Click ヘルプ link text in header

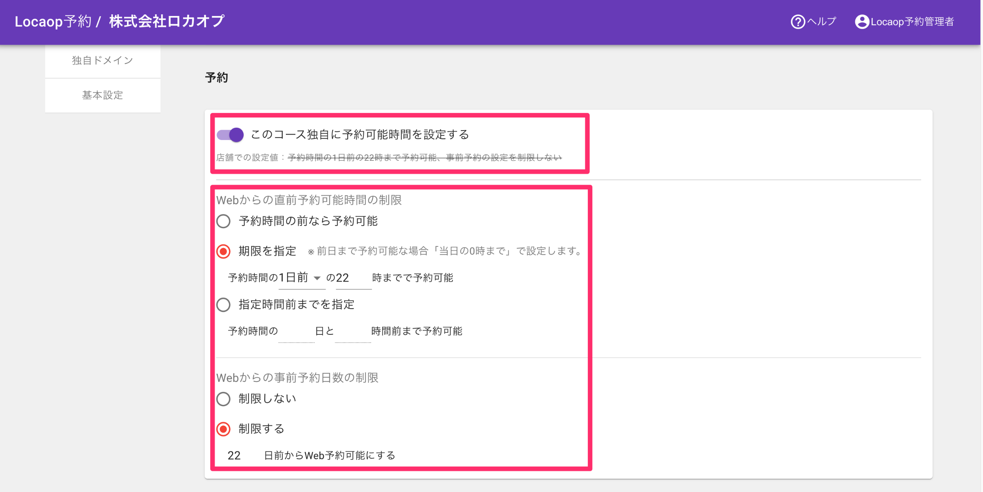click(822, 21)
